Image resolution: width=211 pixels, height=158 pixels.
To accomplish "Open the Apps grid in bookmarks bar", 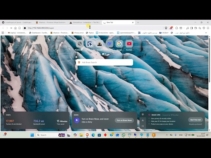I will coord(3,33).
